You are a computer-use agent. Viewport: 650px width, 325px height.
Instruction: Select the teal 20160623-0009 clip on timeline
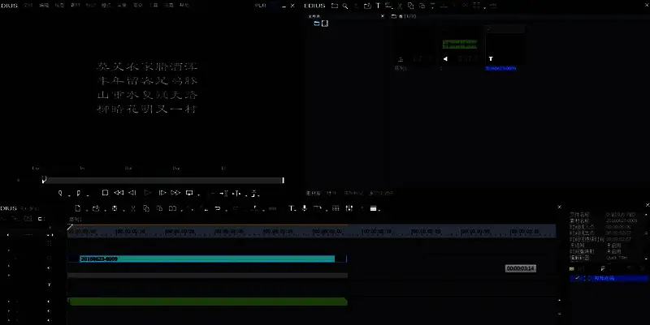207,259
